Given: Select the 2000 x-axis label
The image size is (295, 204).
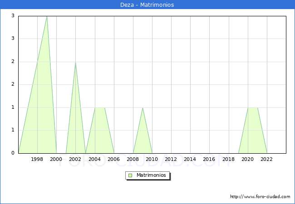Looking at the screenshot, I should point(56,159).
